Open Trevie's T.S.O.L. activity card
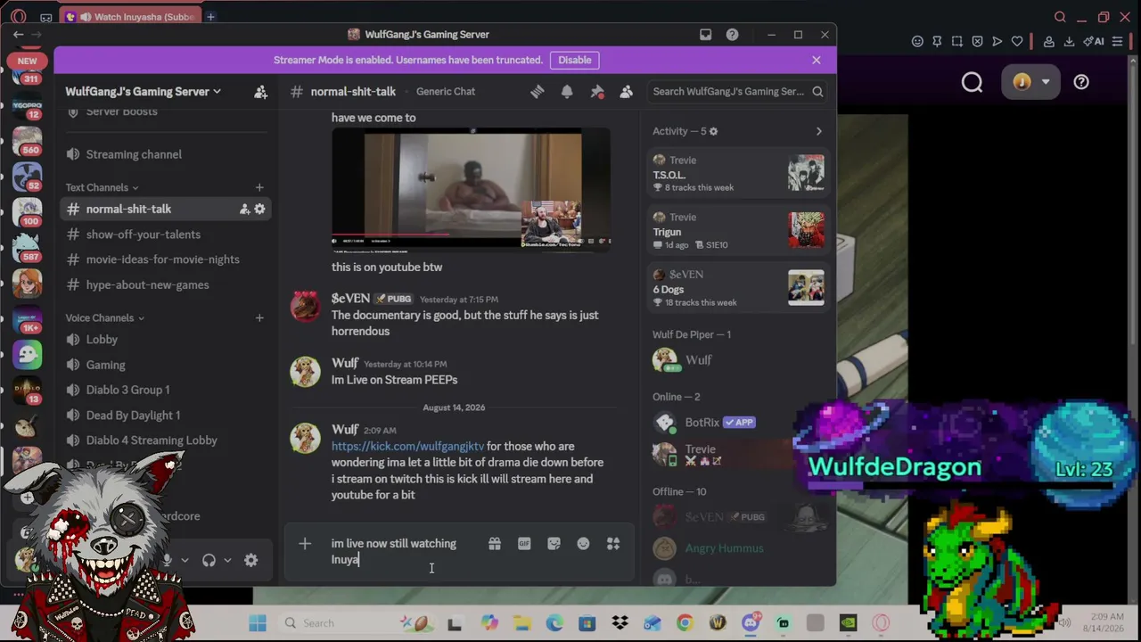1141x642 pixels. pyautogui.click(x=738, y=174)
